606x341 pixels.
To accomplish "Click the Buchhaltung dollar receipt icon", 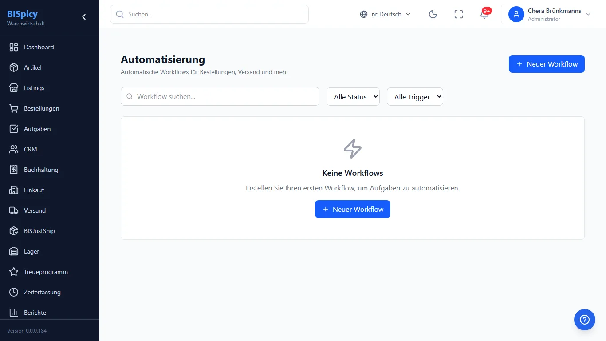I will [x=14, y=170].
